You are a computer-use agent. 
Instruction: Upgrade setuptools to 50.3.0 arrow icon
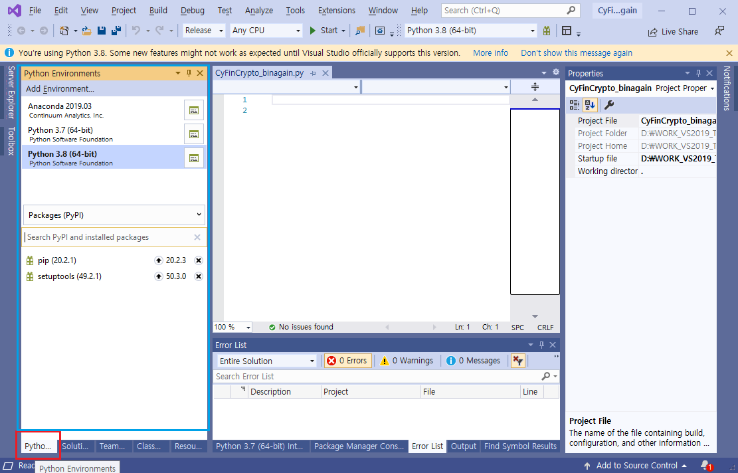pos(159,276)
